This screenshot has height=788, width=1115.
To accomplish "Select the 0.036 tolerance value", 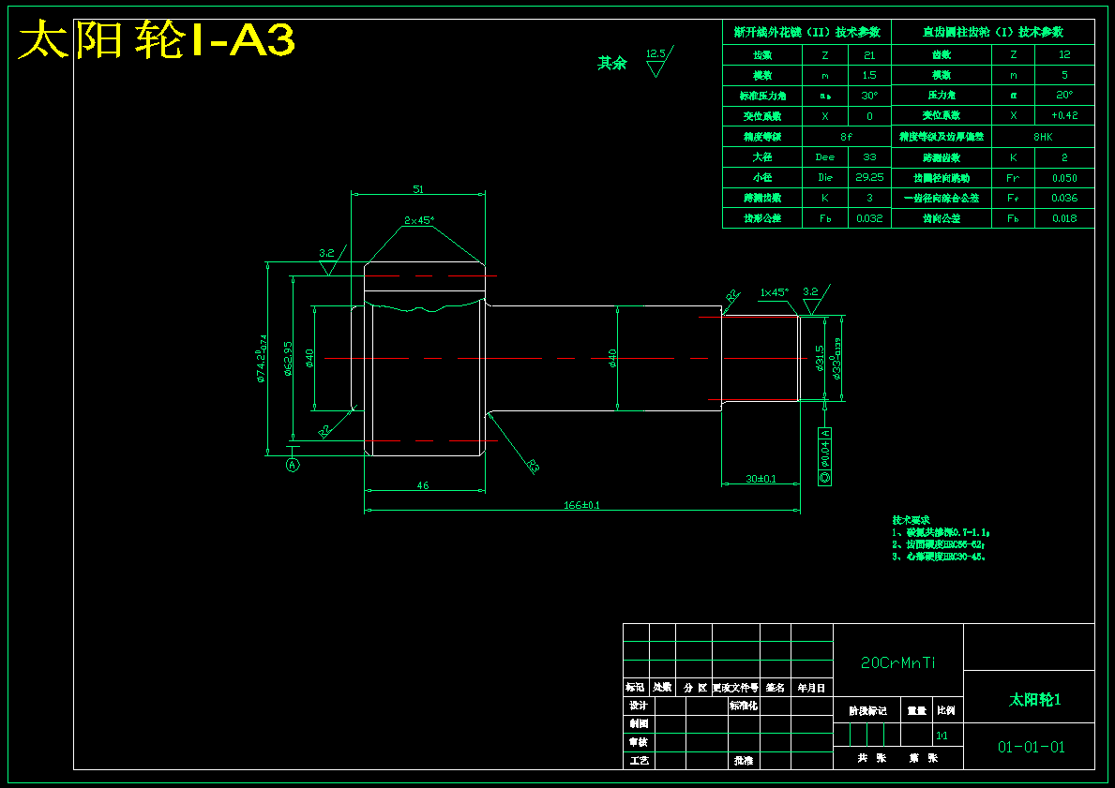I will click(1064, 198).
